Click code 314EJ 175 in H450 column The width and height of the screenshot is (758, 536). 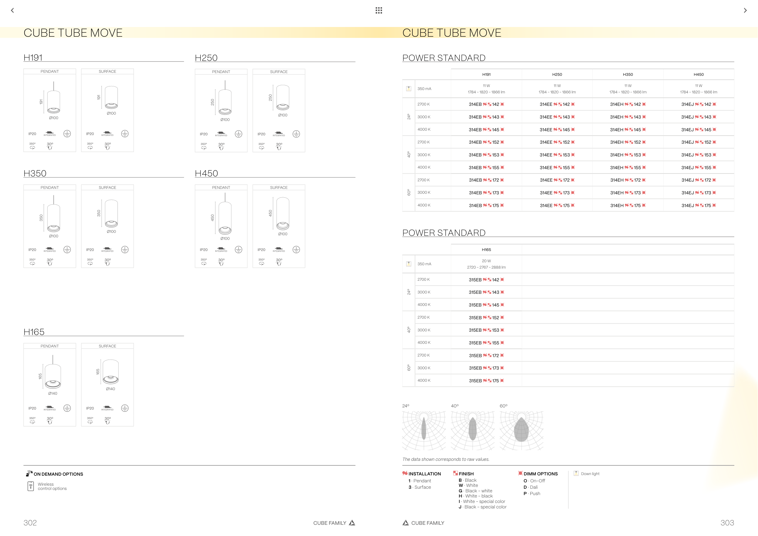tap(699, 206)
